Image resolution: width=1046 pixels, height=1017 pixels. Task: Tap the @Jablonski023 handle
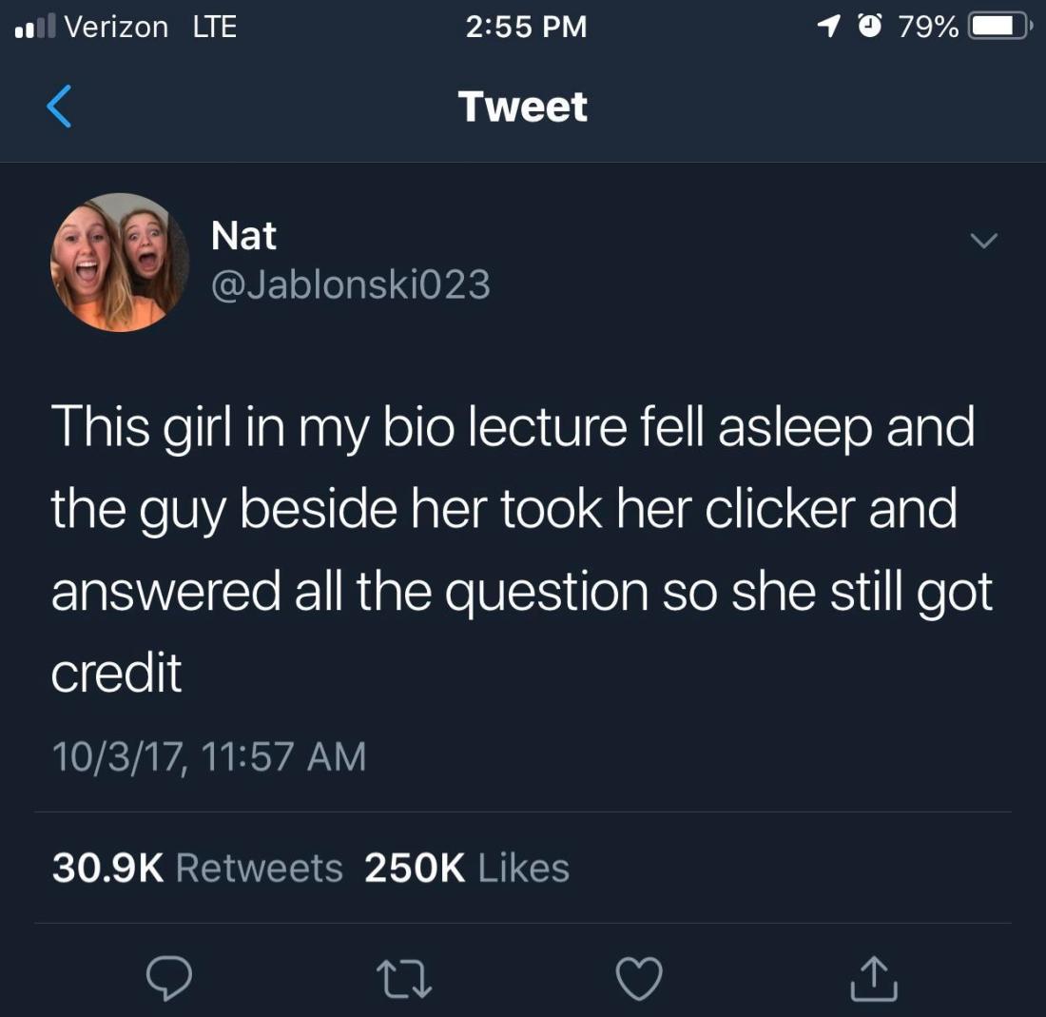tap(351, 285)
